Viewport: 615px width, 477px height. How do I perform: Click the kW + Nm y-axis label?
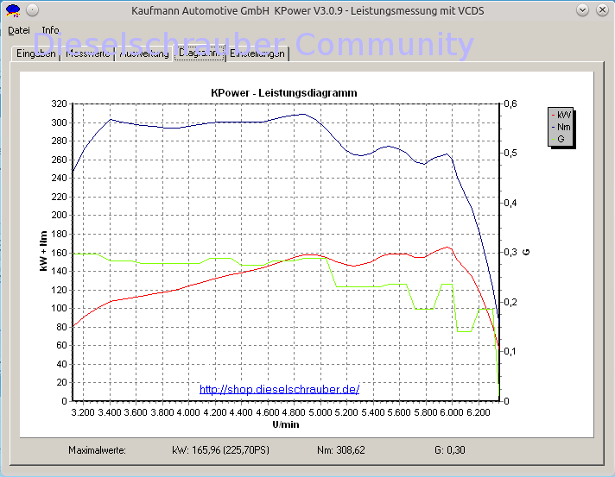pyautogui.click(x=43, y=251)
